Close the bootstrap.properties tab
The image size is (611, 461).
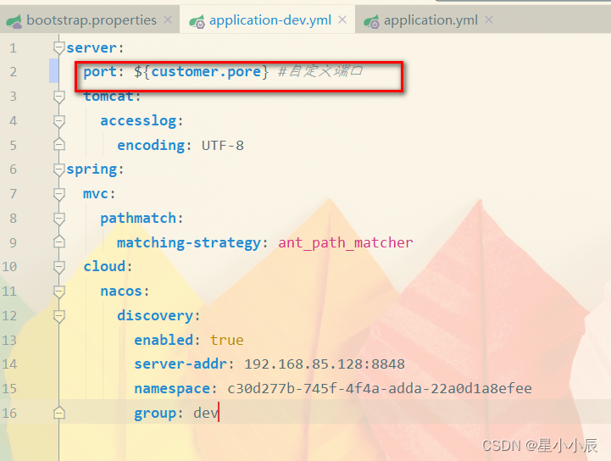coord(168,19)
